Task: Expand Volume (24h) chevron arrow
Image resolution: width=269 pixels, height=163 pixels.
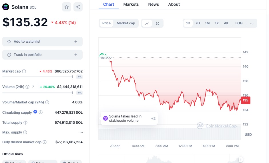Action: tap(33, 87)
